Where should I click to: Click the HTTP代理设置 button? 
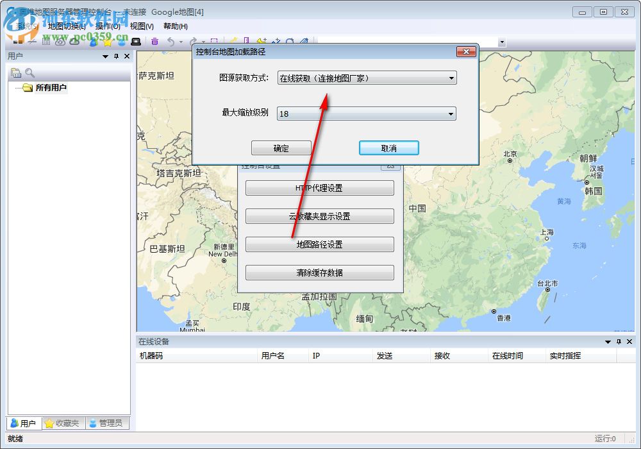(319, 188)
